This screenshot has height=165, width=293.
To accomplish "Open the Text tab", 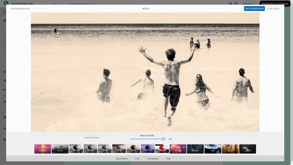I will pos(168,158).
